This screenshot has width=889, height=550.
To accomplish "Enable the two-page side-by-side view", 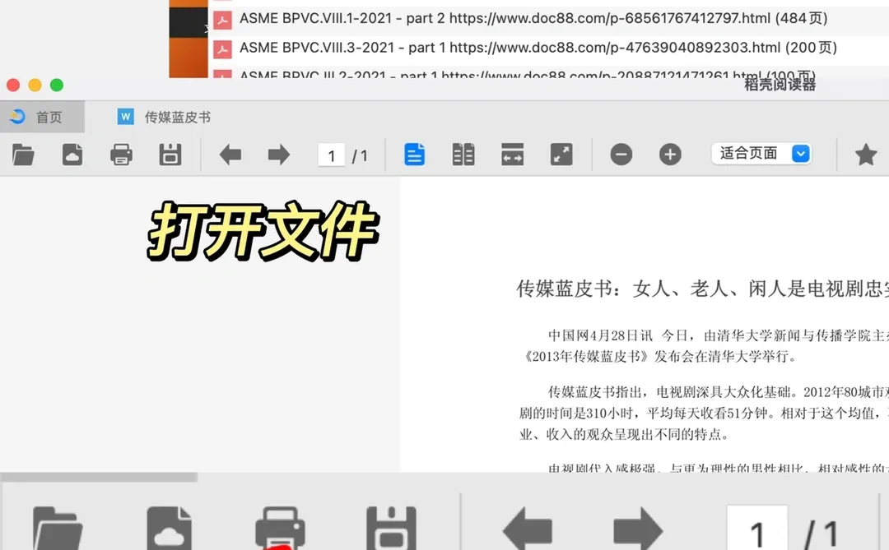I will click(463, 154).
